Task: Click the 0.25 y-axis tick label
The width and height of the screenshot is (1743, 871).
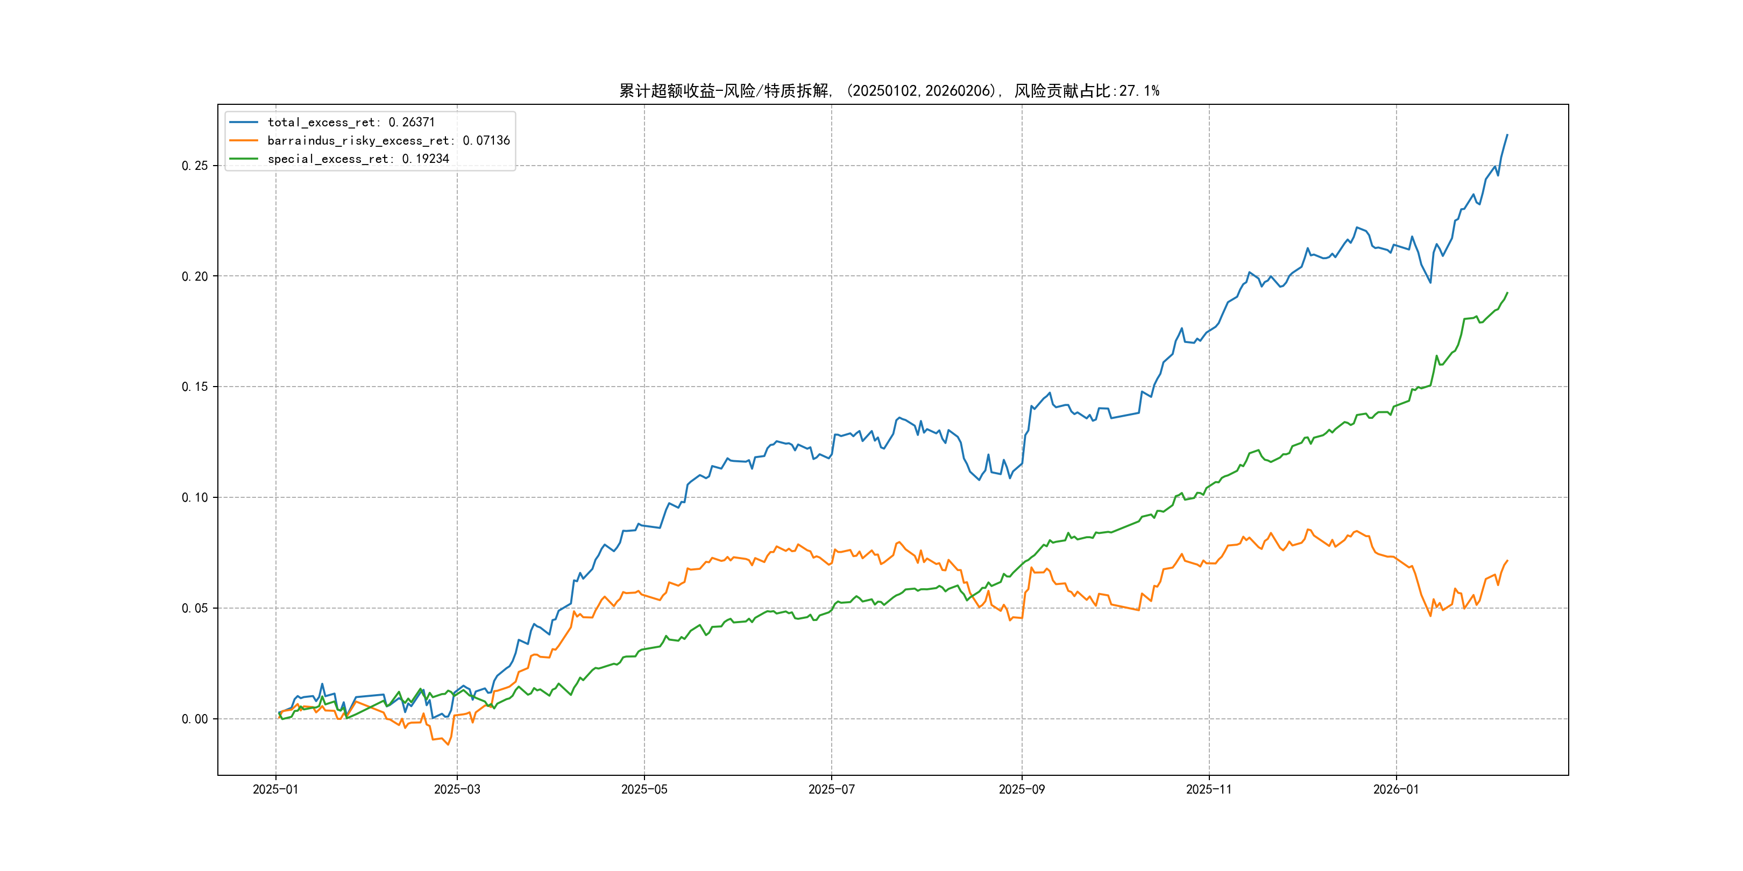Action: pos(195,166)
